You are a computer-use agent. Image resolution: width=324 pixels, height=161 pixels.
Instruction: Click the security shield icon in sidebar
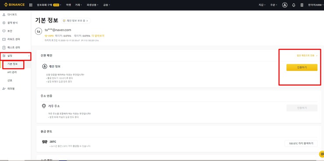[4, 31]
